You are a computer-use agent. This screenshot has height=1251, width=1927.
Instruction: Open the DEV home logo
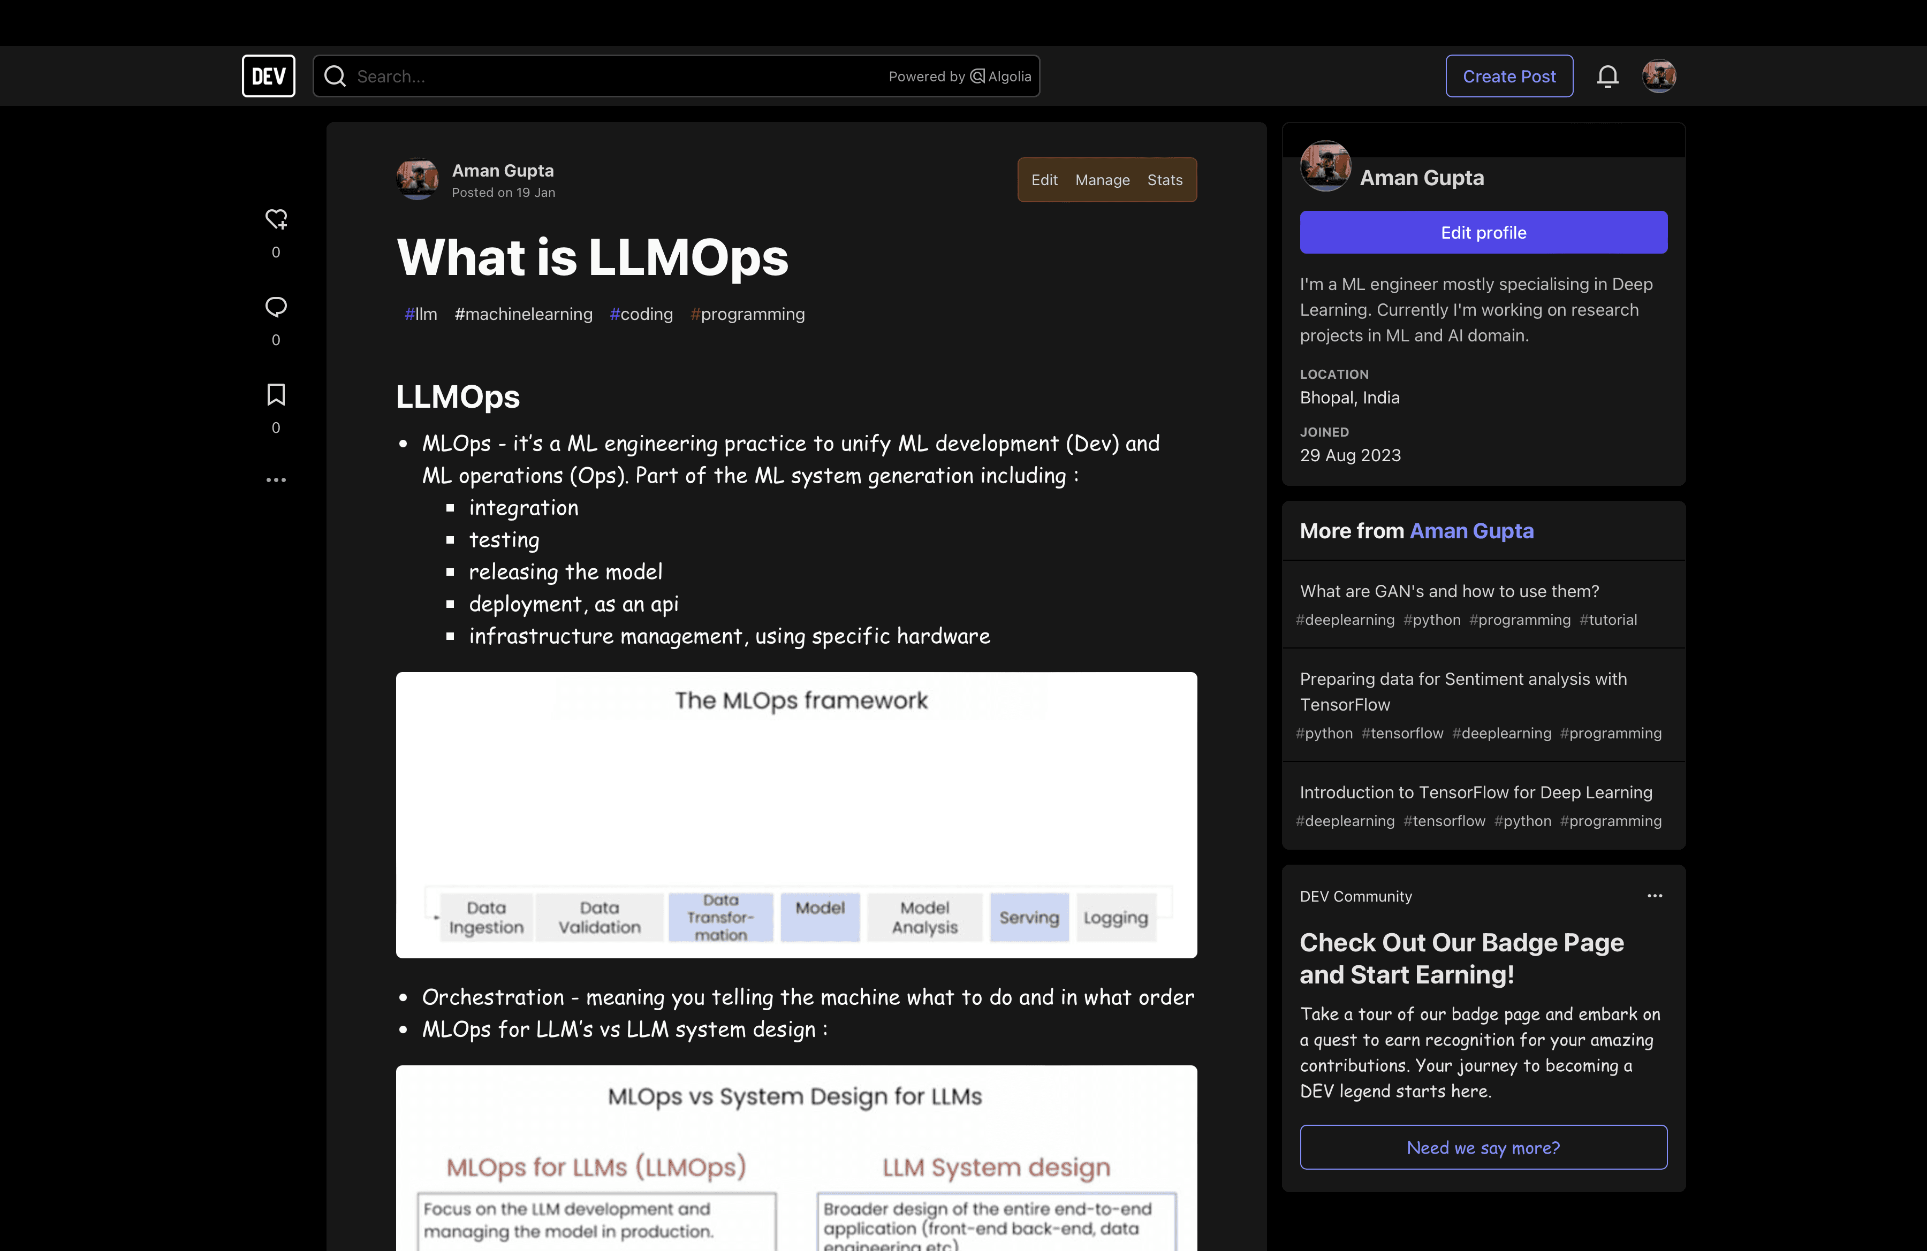coord(268,76)
